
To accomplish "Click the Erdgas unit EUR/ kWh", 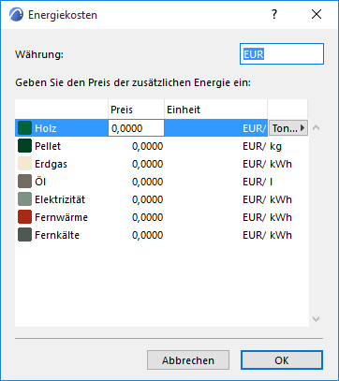I will [267, 164].
